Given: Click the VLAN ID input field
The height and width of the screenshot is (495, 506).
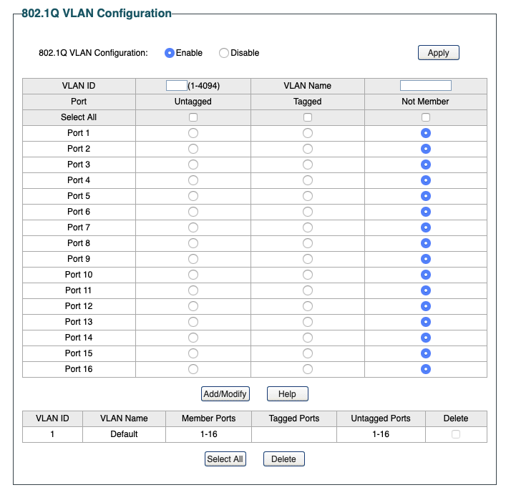Looking at the screenshot, I should (x=176, y=86).
